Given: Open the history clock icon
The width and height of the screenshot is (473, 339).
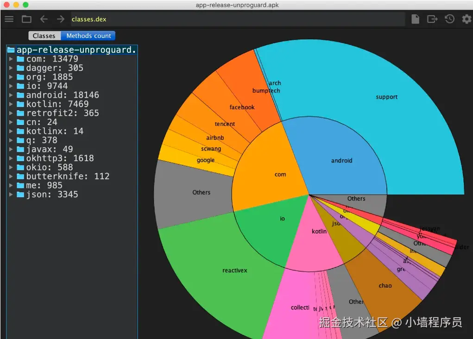Looking at the screenshot, I should tap(449, 19).
